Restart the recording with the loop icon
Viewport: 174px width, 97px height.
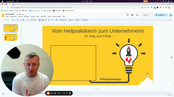click(x=67, y=93)
